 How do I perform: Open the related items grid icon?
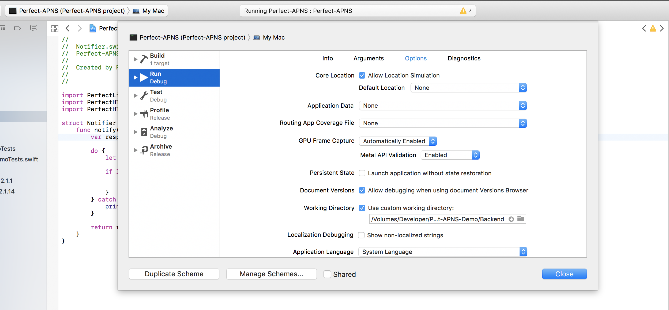55,28
